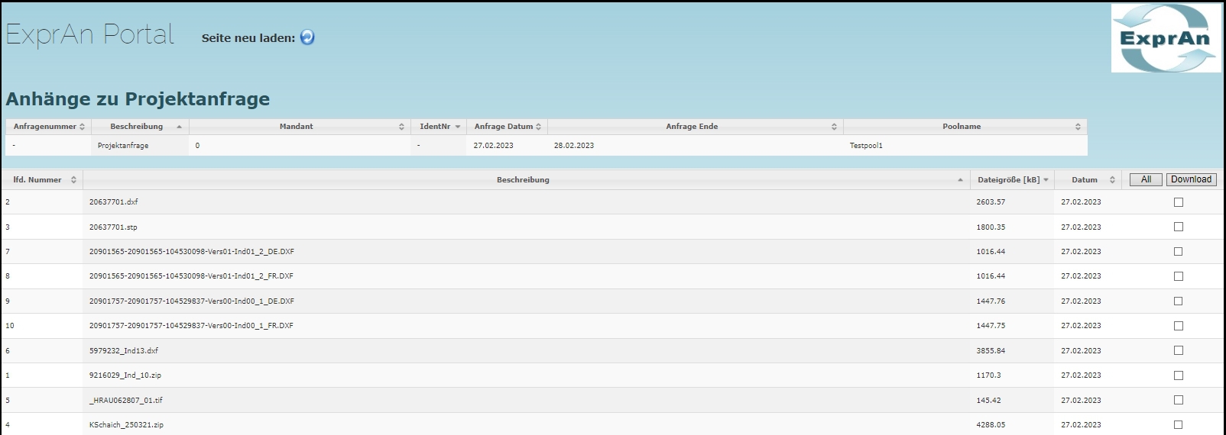
Task: Toggle checkbox for _HRAU062807_01.tif
Action: tap(1178, 400)
